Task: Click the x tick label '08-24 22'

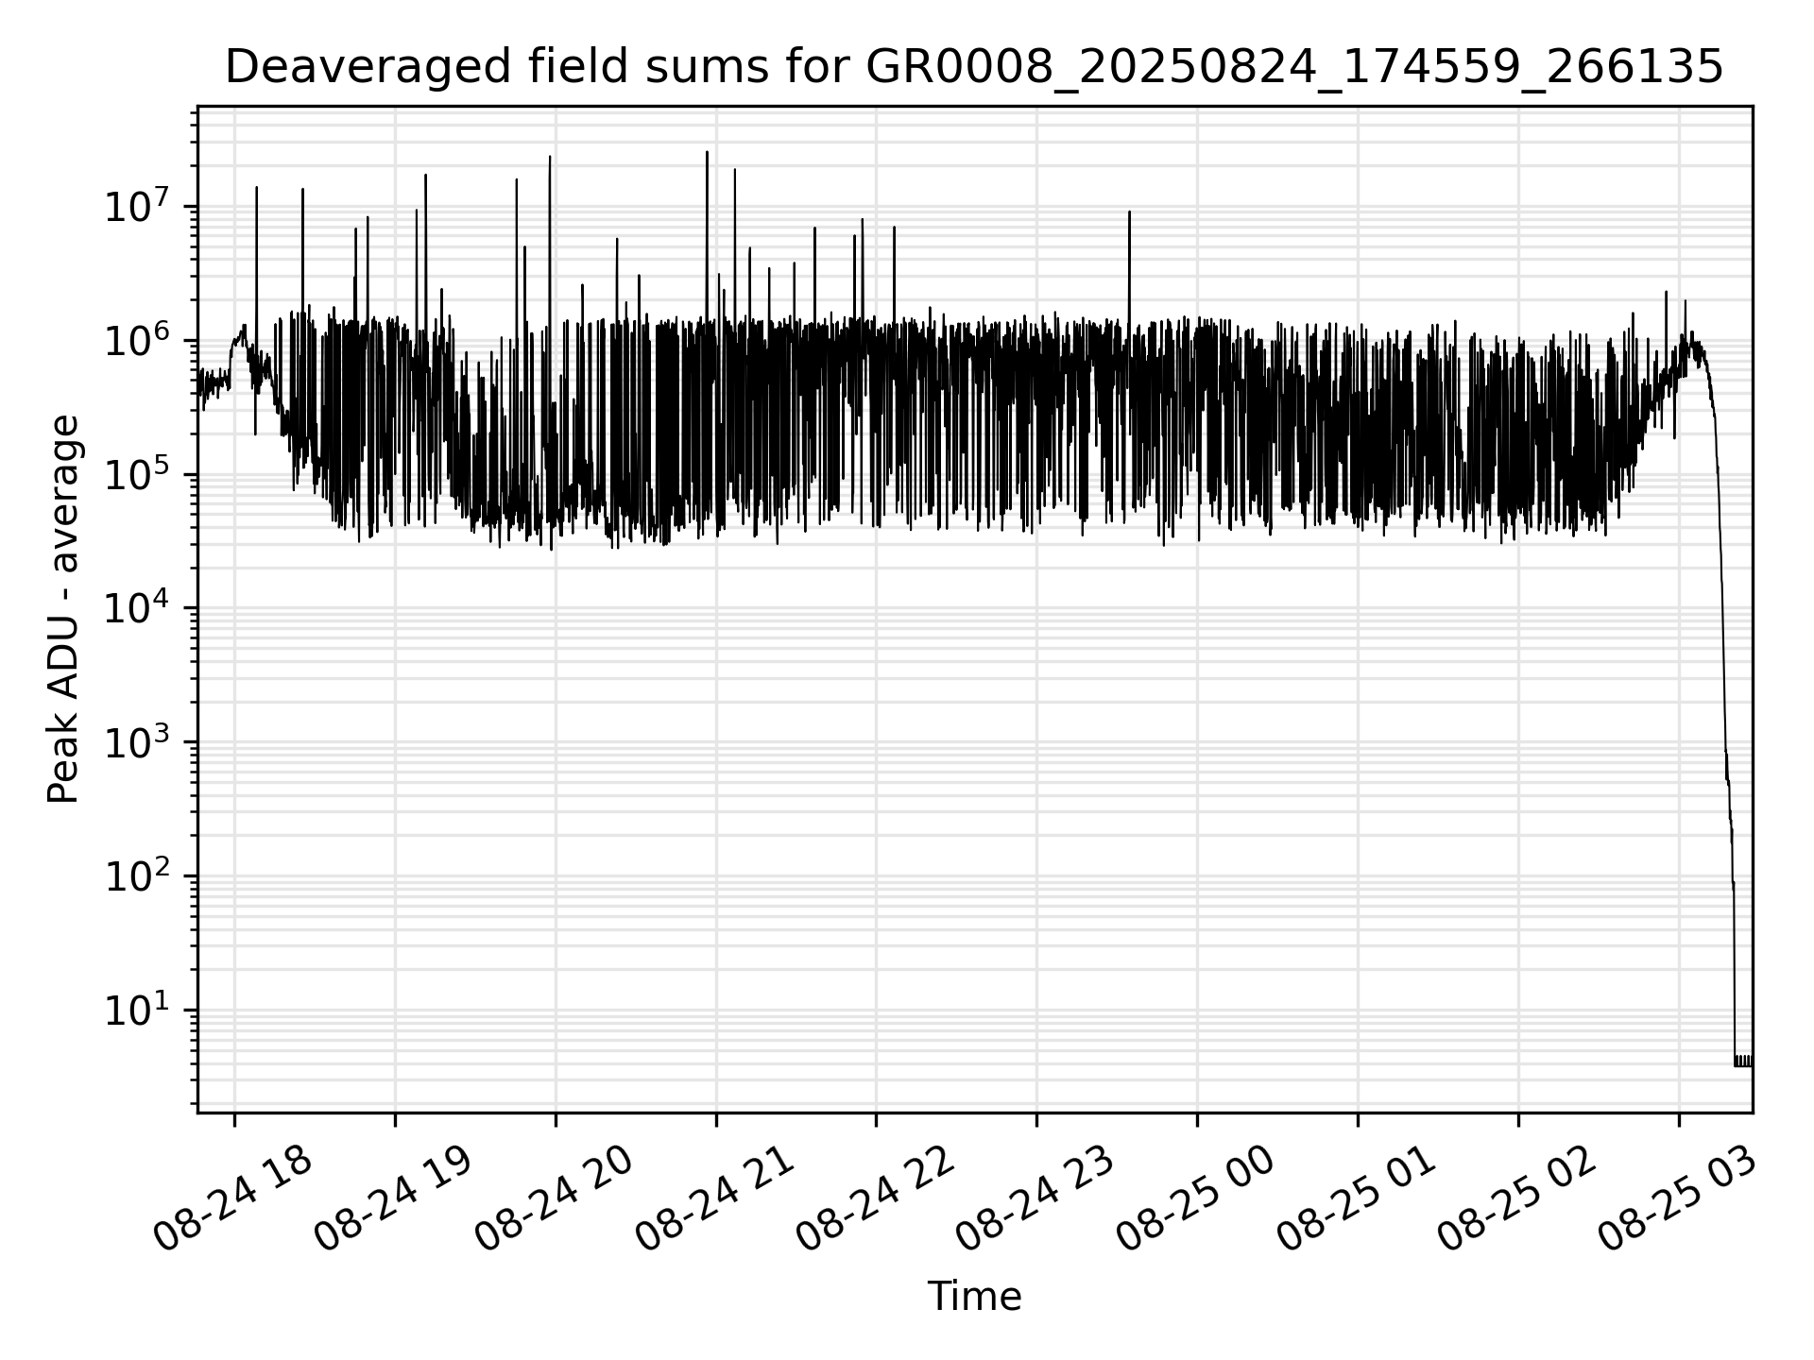Action: click(875, 1198)
